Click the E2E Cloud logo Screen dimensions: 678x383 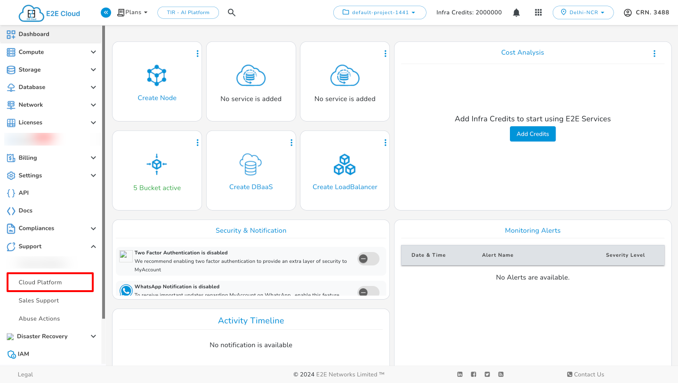[49, 13]
